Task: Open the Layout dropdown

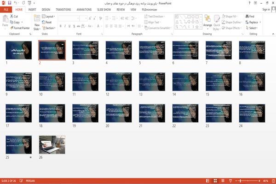Action: 48,17
